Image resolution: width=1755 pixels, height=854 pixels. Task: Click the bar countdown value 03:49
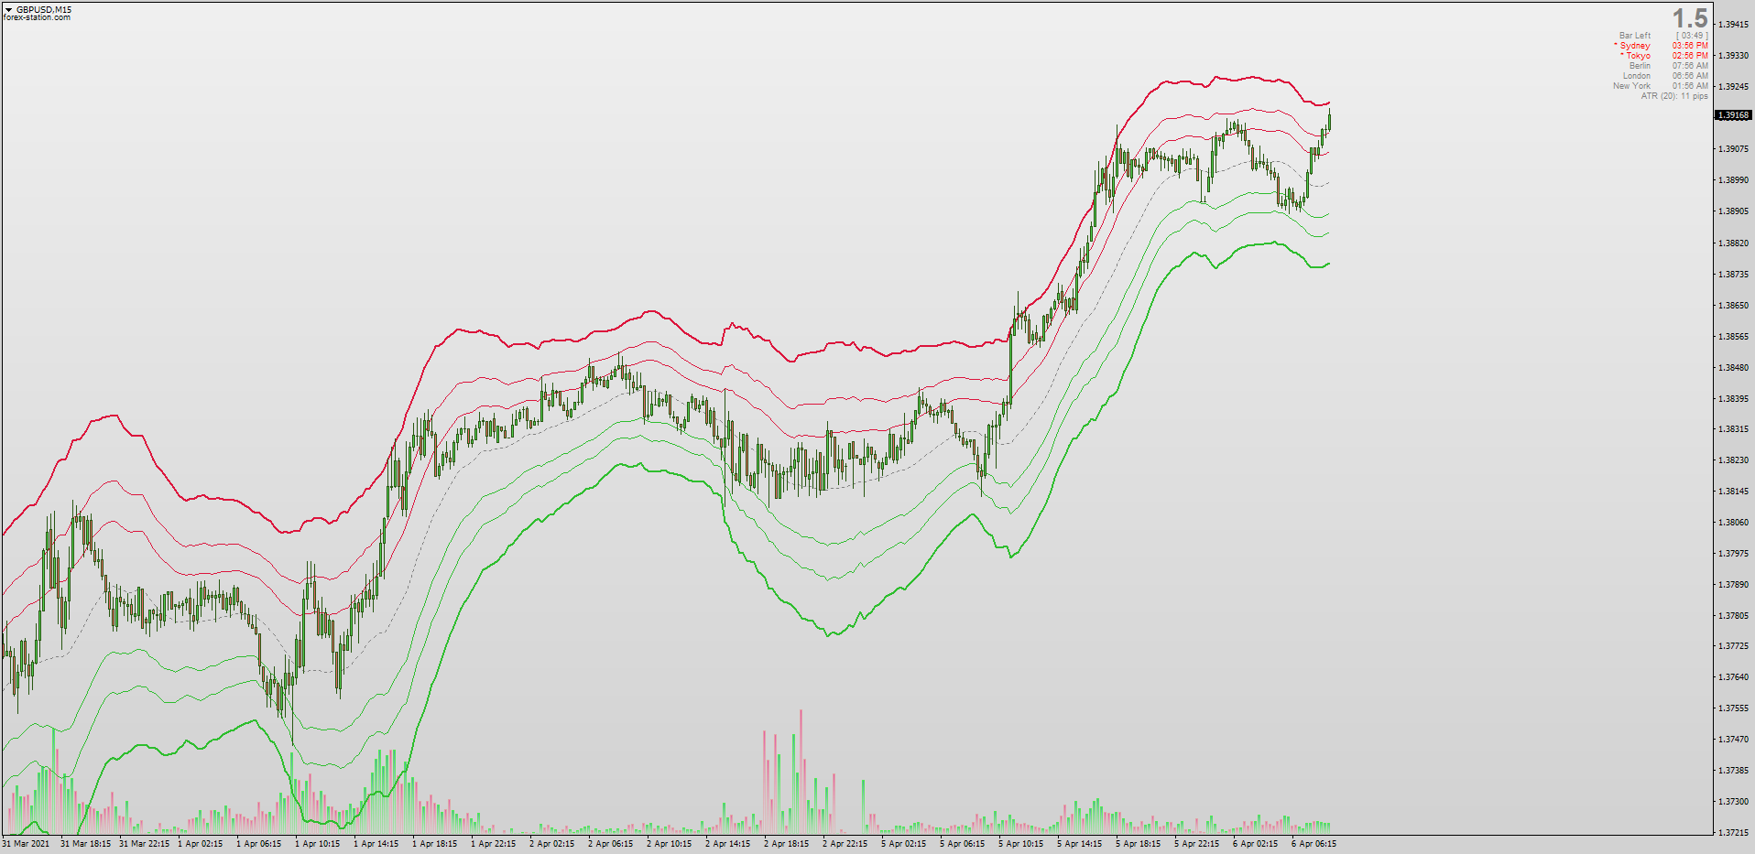coord(1692,36)
